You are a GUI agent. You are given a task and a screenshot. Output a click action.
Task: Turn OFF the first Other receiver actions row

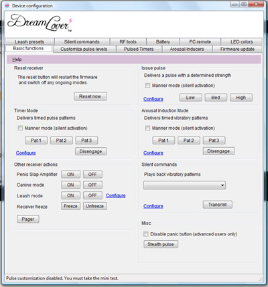coord(92,174)
